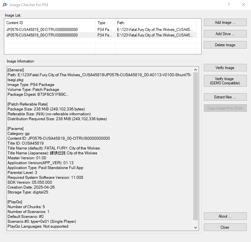Click the Creation Date: 2025-04-26 line

31,187
